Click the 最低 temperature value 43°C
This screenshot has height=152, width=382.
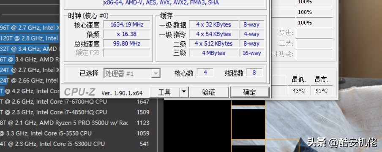point(299,90)
